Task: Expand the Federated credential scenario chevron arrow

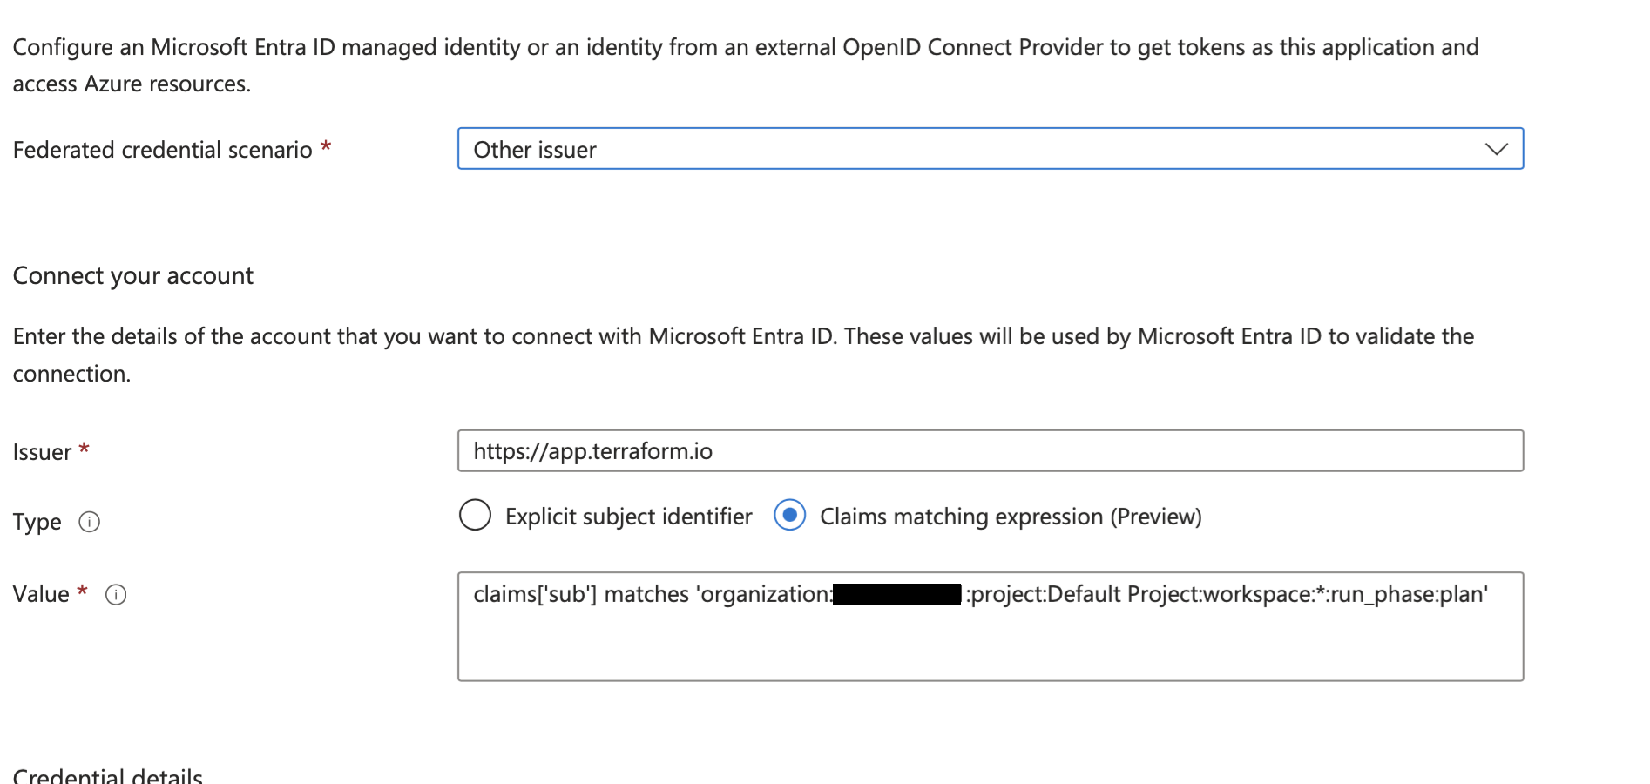Action: pyautogui.click(x=1496, y=149)
